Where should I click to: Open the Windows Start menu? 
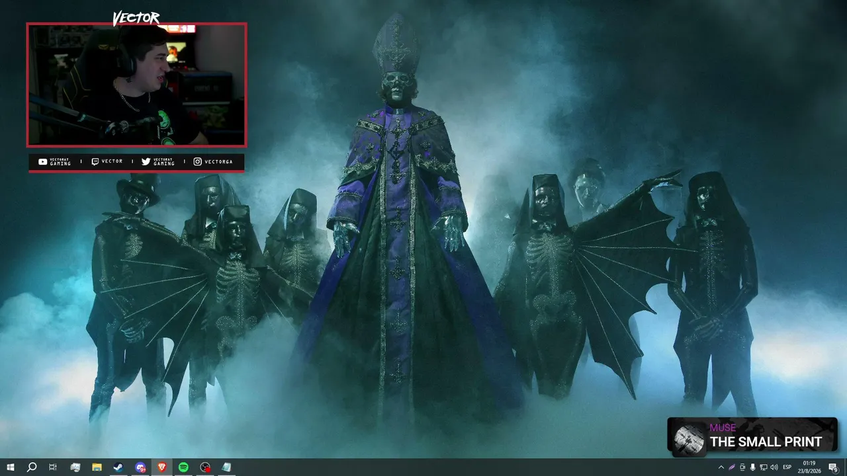coord(11,467)
